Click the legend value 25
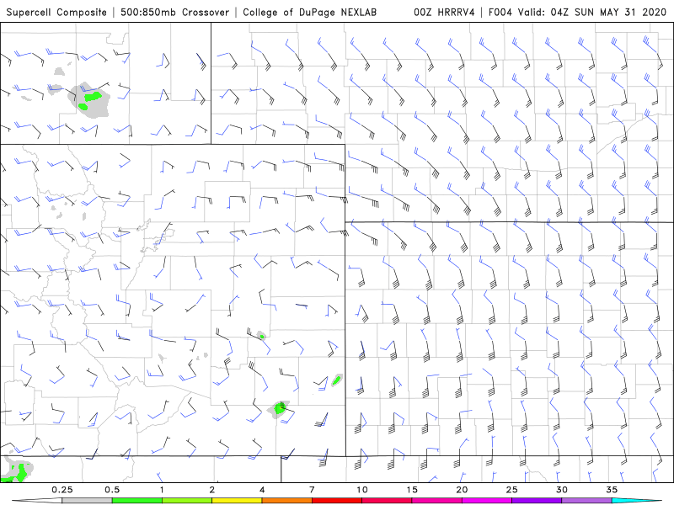Screen dimensions: 674x505 [511, 490]
